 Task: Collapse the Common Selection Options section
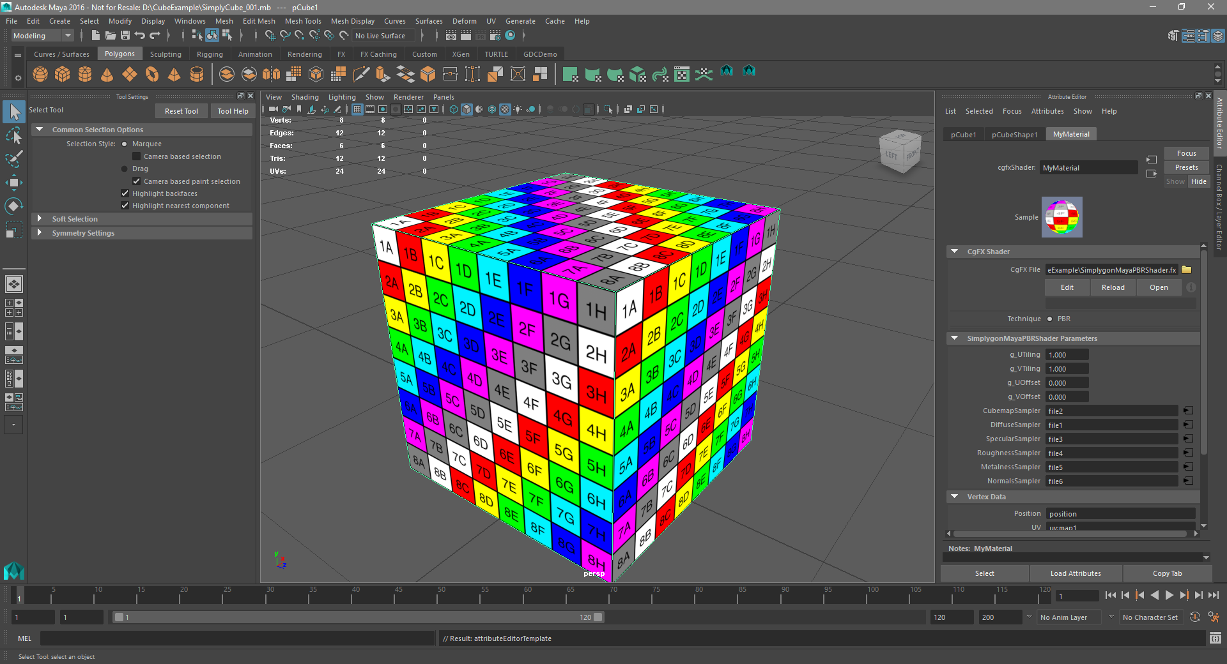(x=40, y=129)
